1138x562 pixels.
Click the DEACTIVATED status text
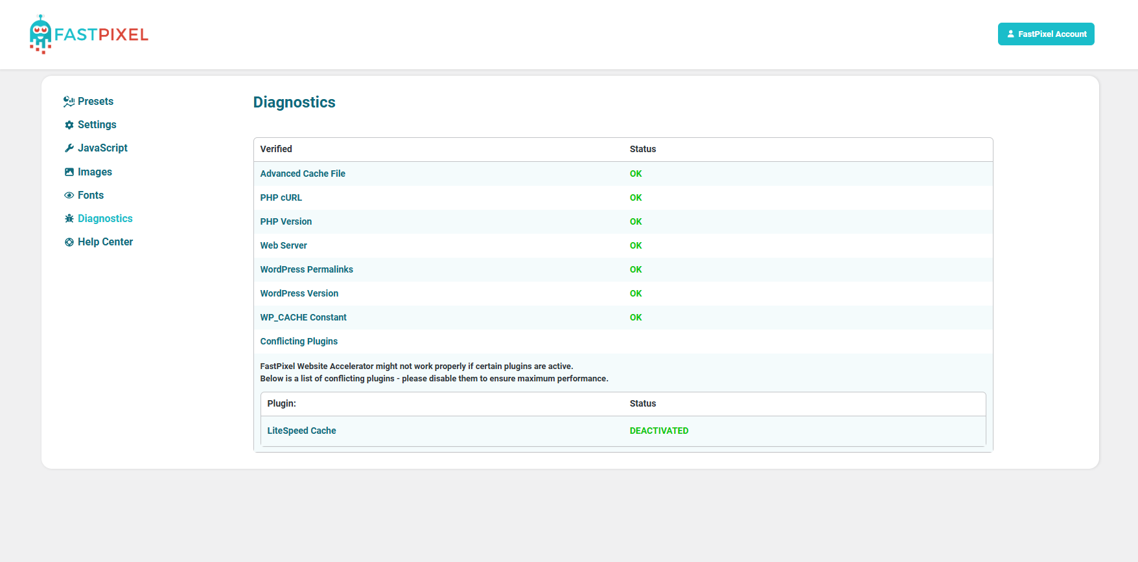pyautogui.click(x=659, y=431)
